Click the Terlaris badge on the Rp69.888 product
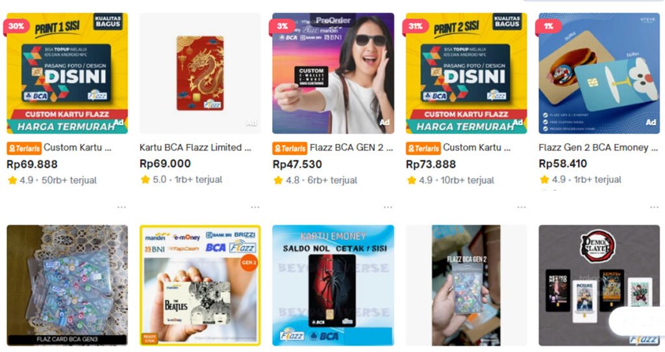Image resolution: width=665 pixels, height=352 pixels. click(x=24, y=148)
